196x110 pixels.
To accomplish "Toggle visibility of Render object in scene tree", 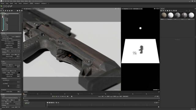I will [x=20, y=13].
